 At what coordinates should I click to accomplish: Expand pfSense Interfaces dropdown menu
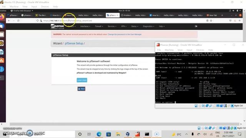point(85,26)
